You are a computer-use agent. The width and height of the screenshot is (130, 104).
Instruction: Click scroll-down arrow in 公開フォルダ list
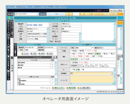tap(56, 84)
